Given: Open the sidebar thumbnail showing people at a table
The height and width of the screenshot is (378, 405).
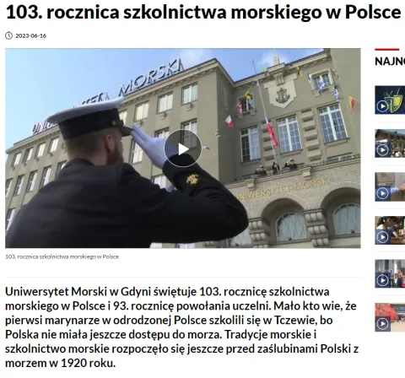Looking at the screenshot, I should tap(390, 230).
